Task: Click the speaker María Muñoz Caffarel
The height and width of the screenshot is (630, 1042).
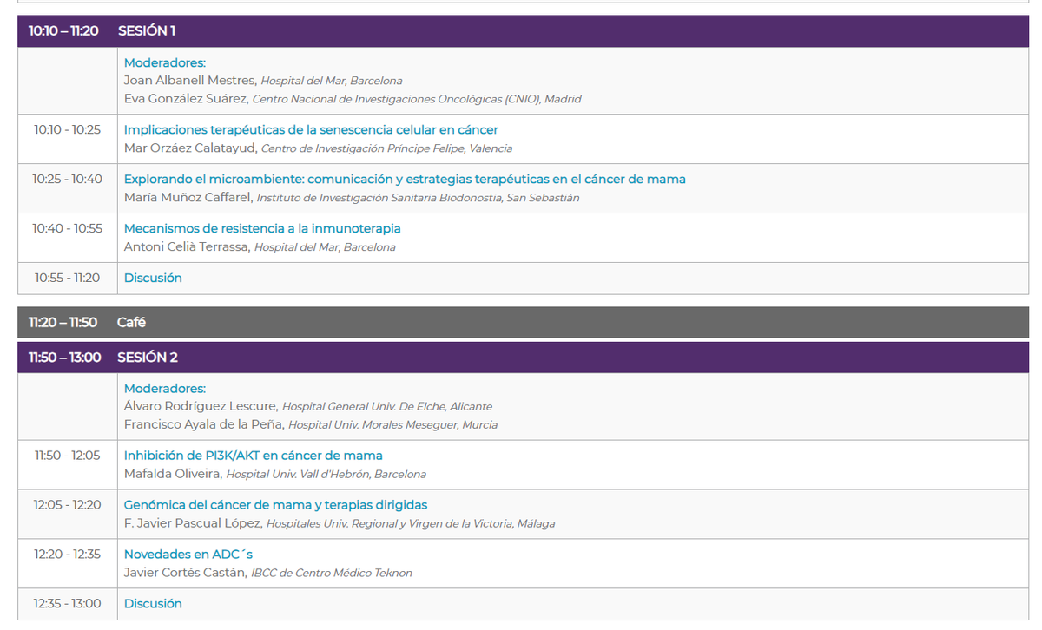Action: point(188,198)
